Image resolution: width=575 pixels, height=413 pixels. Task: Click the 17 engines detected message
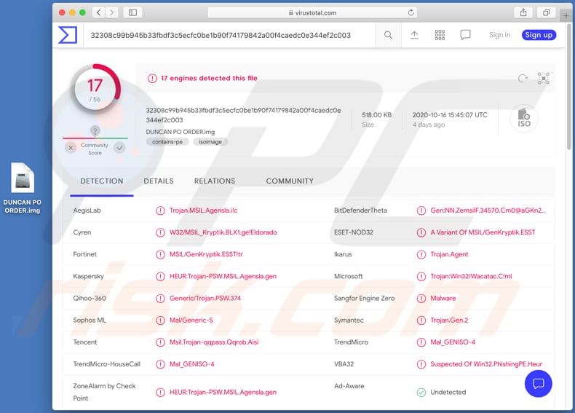click(209, 78)
